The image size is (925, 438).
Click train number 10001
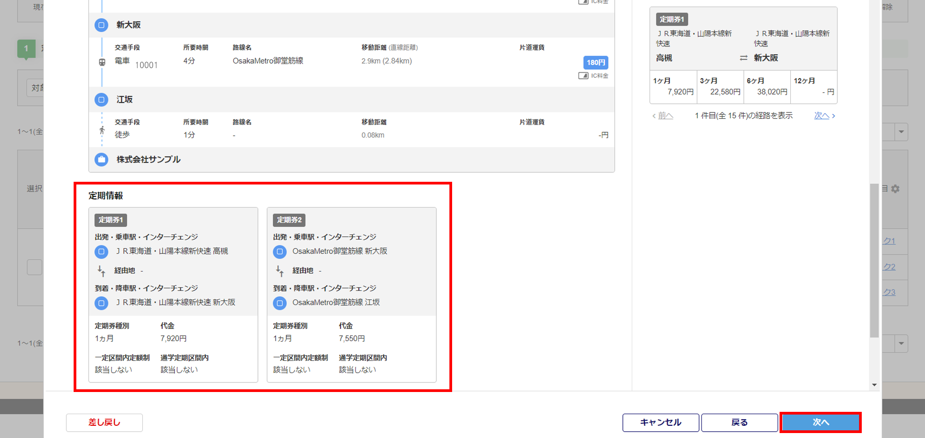146,65
